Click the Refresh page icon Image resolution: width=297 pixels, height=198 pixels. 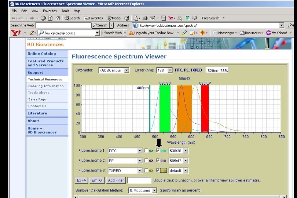(x=50, y=18)
